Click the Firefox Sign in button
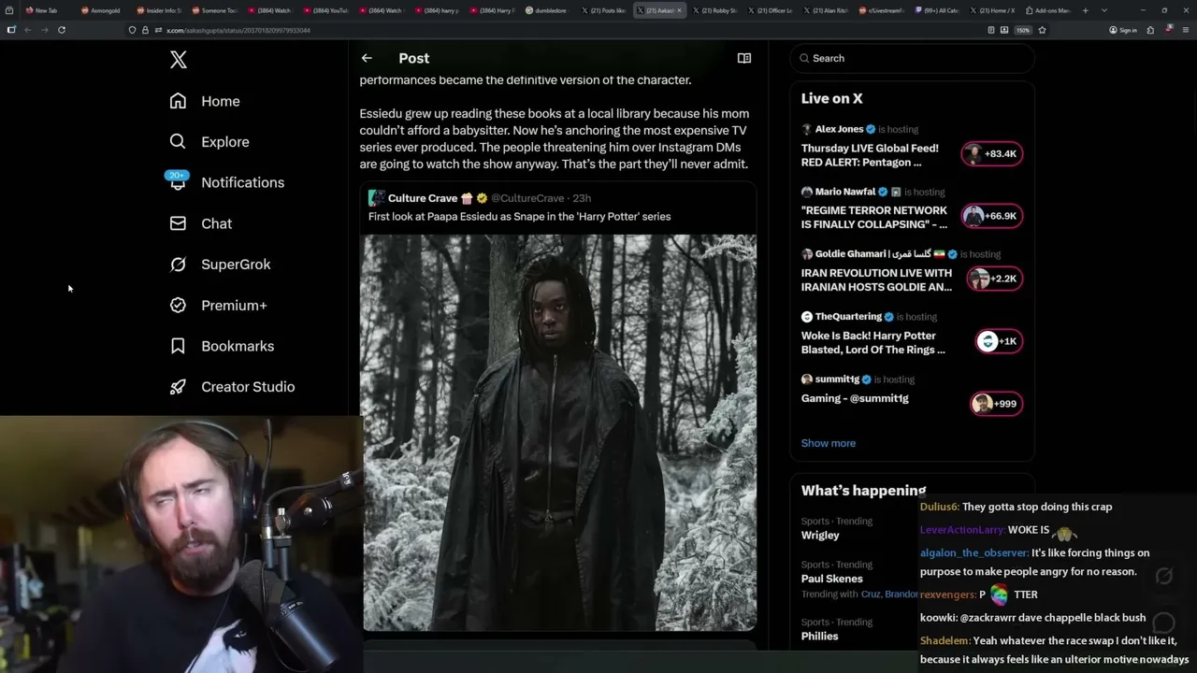1197x673 pixels. (x=1123, y=30)
